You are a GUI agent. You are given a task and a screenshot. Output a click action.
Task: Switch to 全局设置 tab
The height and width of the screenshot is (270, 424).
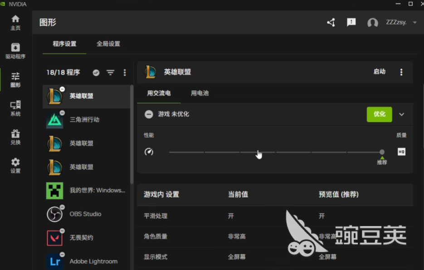[108, 44]
